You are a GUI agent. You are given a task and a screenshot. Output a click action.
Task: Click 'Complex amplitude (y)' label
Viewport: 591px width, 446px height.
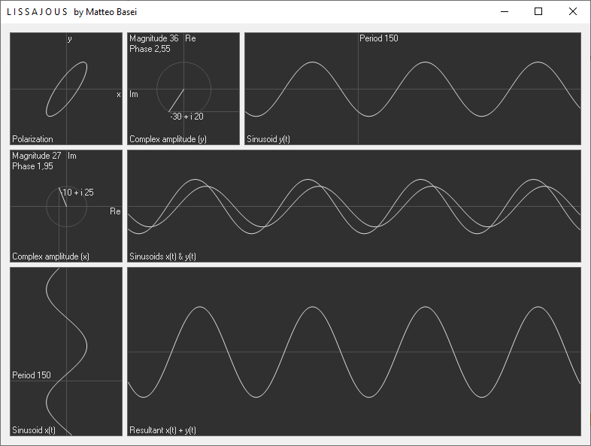click(168, 139)
